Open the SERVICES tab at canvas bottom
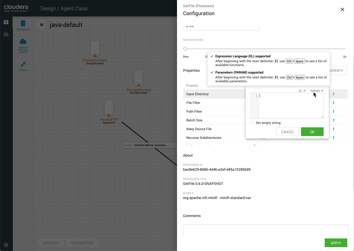 click(x=51, y=243)
